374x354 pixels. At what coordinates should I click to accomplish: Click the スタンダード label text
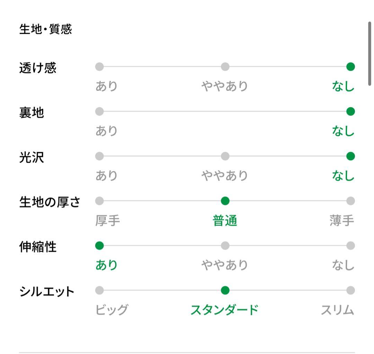224,310
